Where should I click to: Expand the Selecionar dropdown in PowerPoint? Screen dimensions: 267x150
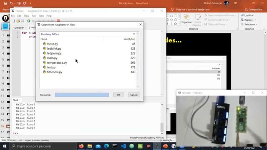[x=256, y=25]
